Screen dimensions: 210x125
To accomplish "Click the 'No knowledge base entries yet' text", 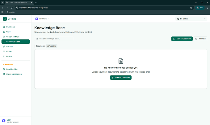I will pyautogui.click(x=121, y=68).
